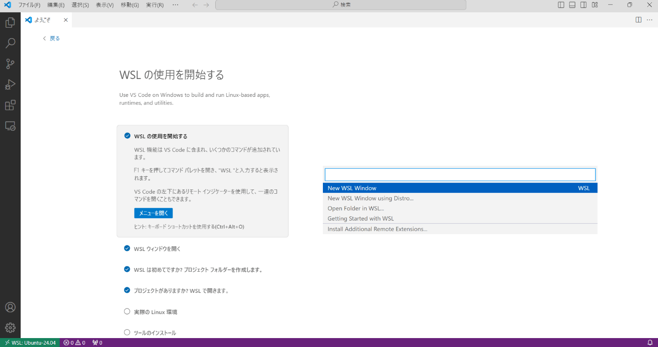This screenshot has height=347, width=658.
Task: Go forward with the right arrow
Action: point(206,5)
